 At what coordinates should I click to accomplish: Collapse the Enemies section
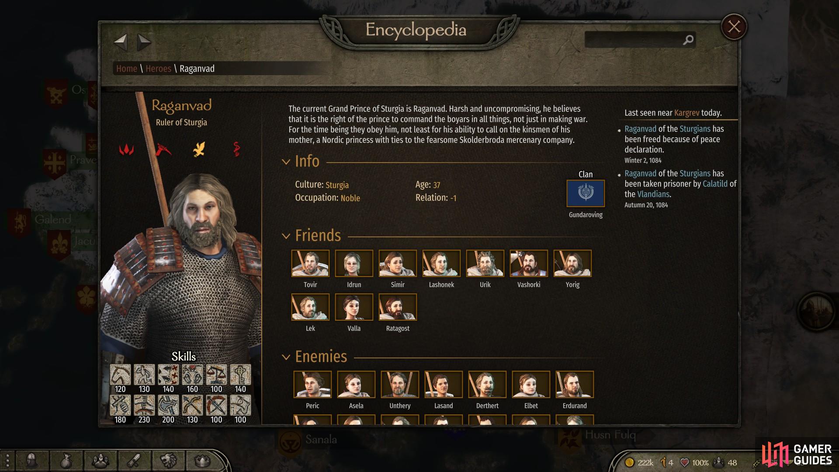(286, 357)
